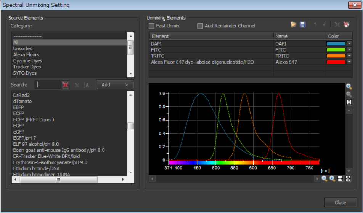Select the Tracker Dyes category
This screenshot has width=363, height=213.
pos(69,67)
